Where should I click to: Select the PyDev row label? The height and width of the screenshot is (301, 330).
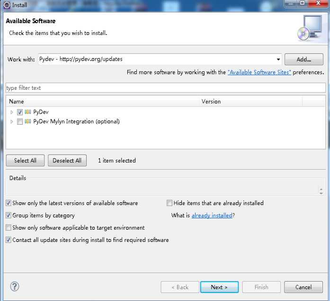click(x=41, y=112)
